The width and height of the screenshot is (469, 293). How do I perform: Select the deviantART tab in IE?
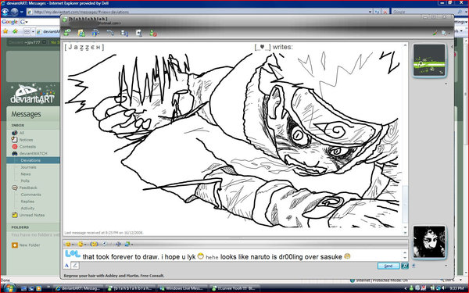tap(48, 31)
